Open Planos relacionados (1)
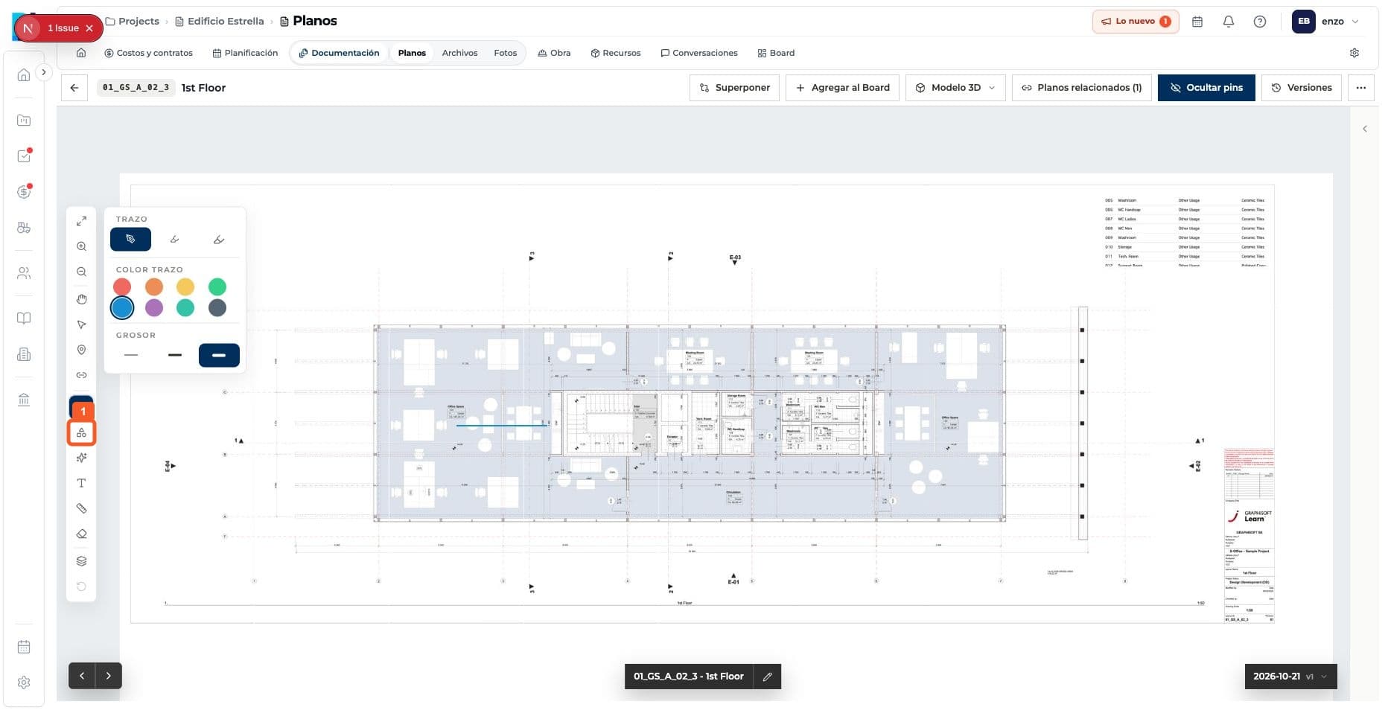Screen dimensions: 1388x710 tap(1081, 88)
